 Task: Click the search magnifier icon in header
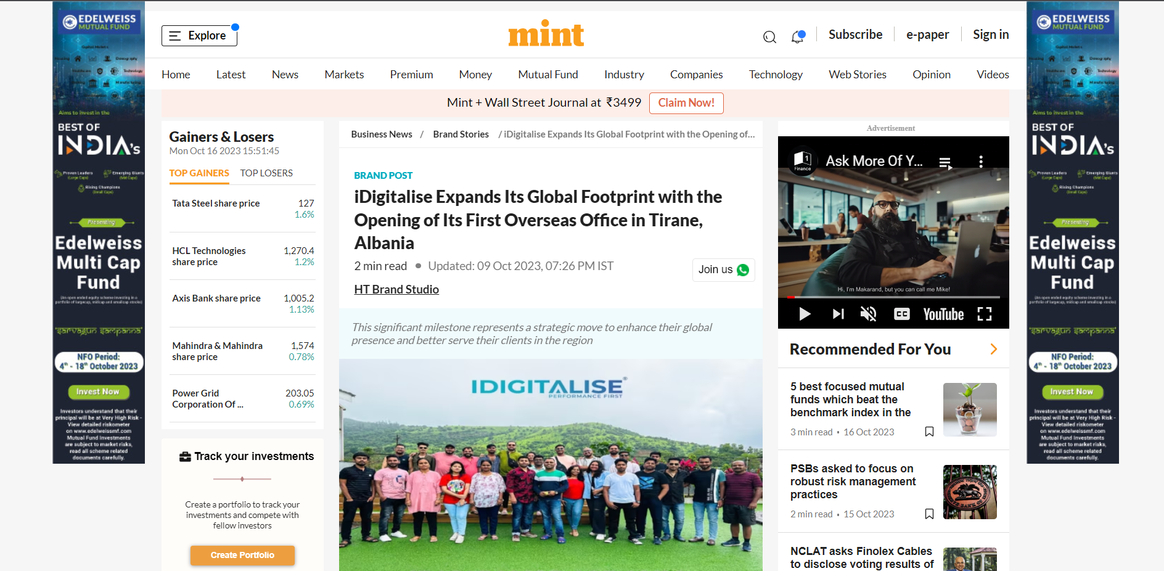769,37
